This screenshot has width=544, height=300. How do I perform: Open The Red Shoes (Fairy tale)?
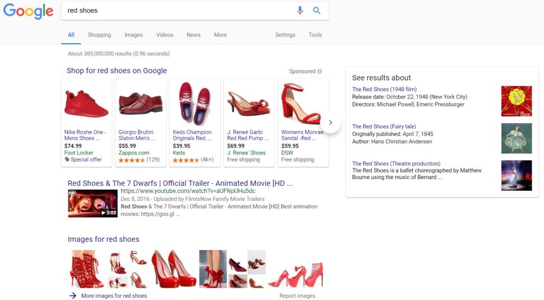click(x=384, y=126)
